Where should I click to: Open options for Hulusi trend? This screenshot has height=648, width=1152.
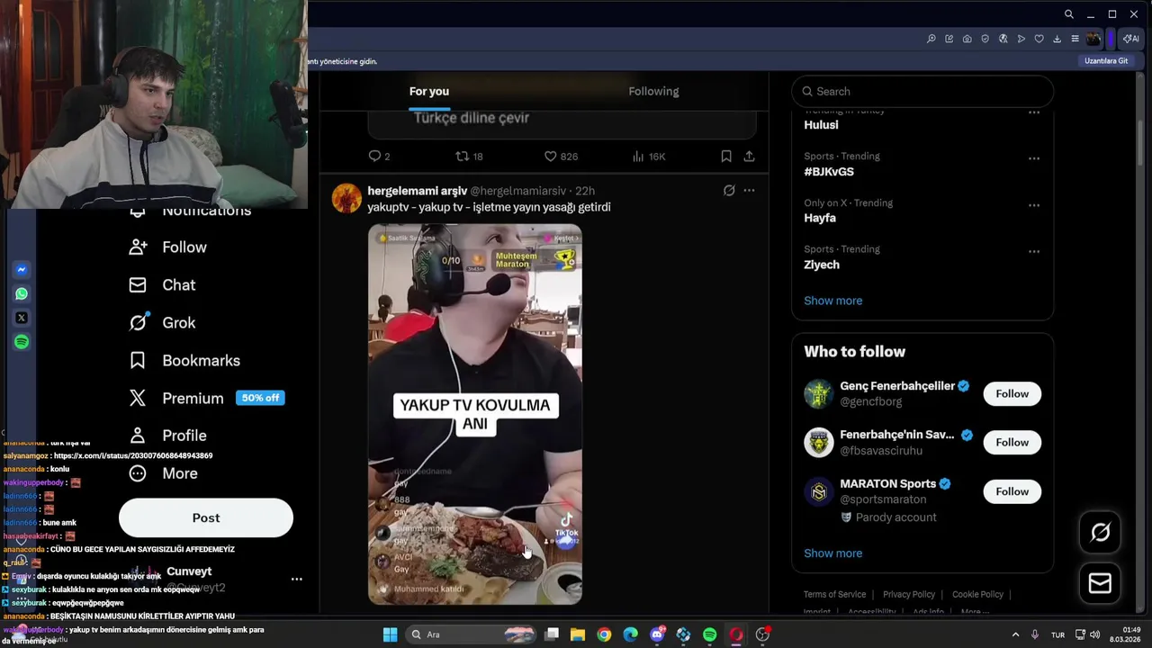(1034, 112)
